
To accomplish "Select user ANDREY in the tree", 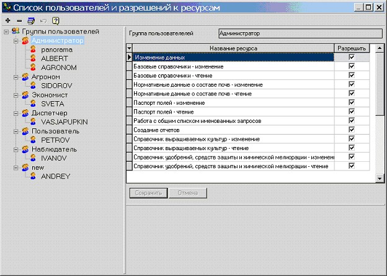I will 55,176.
